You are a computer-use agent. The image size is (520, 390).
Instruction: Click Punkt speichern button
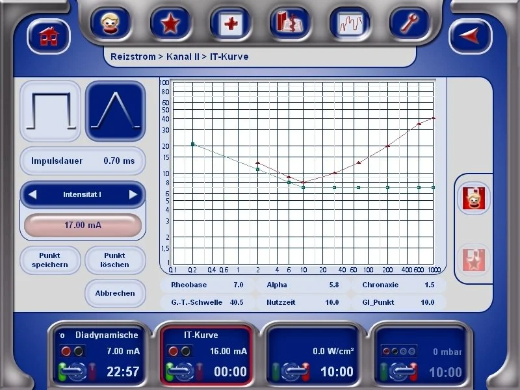point(50,260)
